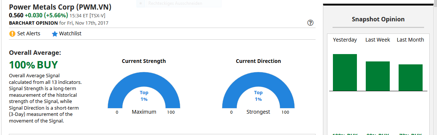Click the blue Watchlist star icon
The image size is (437, 135).
point(55,34)
